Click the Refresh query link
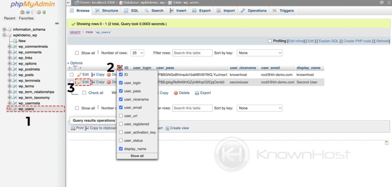The height and width of the screenshot is (187, 392). tap(382, 41)
